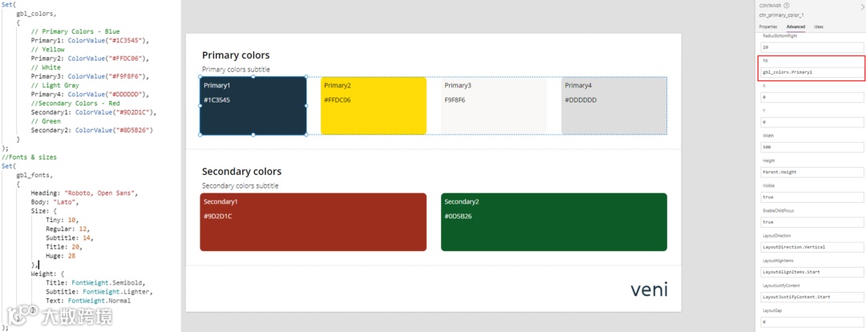
Task: Click the Text: FontWeight.Normal line
Action: pyautogui.click(x=88, y=301)
